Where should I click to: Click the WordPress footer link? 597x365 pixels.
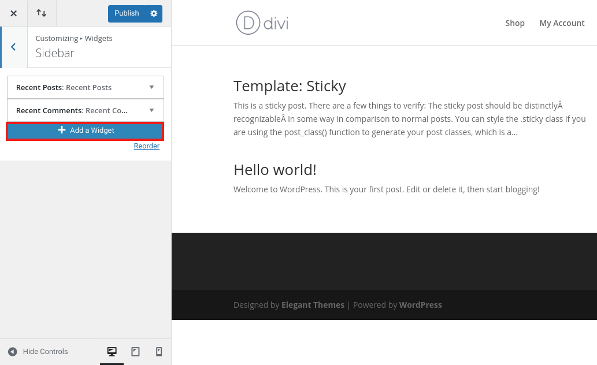[x=421, y=305]
